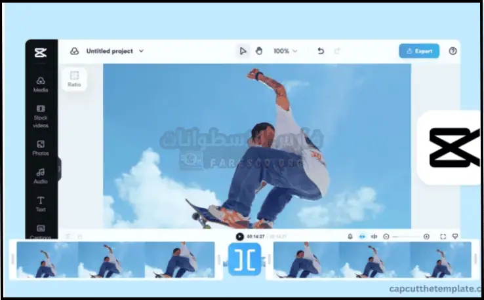Image resolution: width=484 pixels, height=300 pixels.
Task: Select the hand pan tool
Action: [259, 51]
